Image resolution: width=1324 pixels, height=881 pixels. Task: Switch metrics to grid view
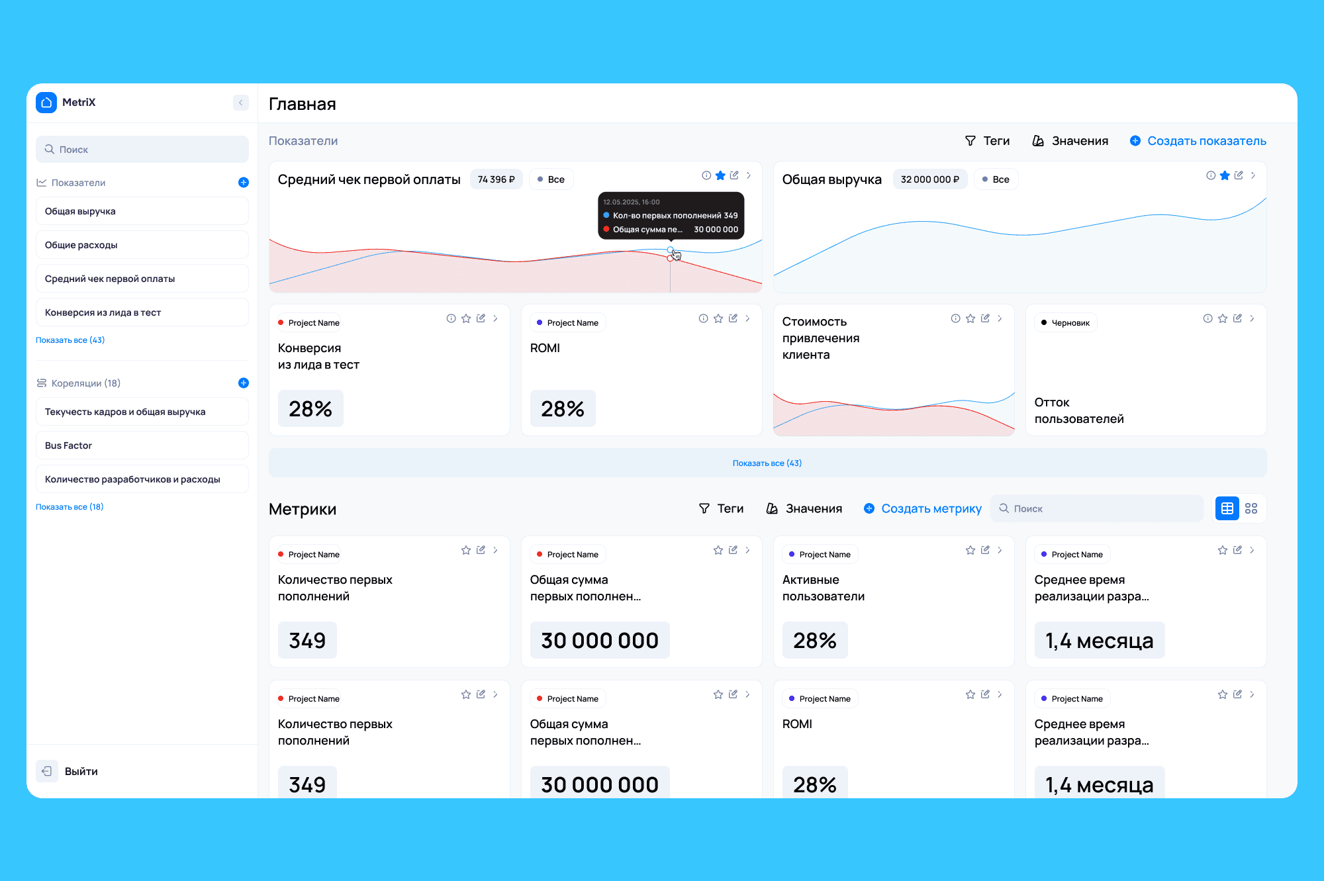pyautogui.click(x=1251, y=508)
